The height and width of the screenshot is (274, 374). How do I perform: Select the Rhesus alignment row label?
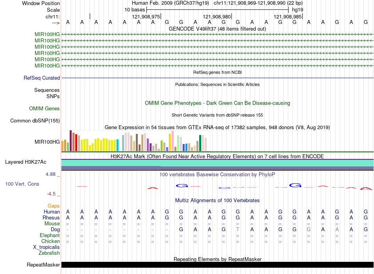pyautogui.click(x=51, y=217)
